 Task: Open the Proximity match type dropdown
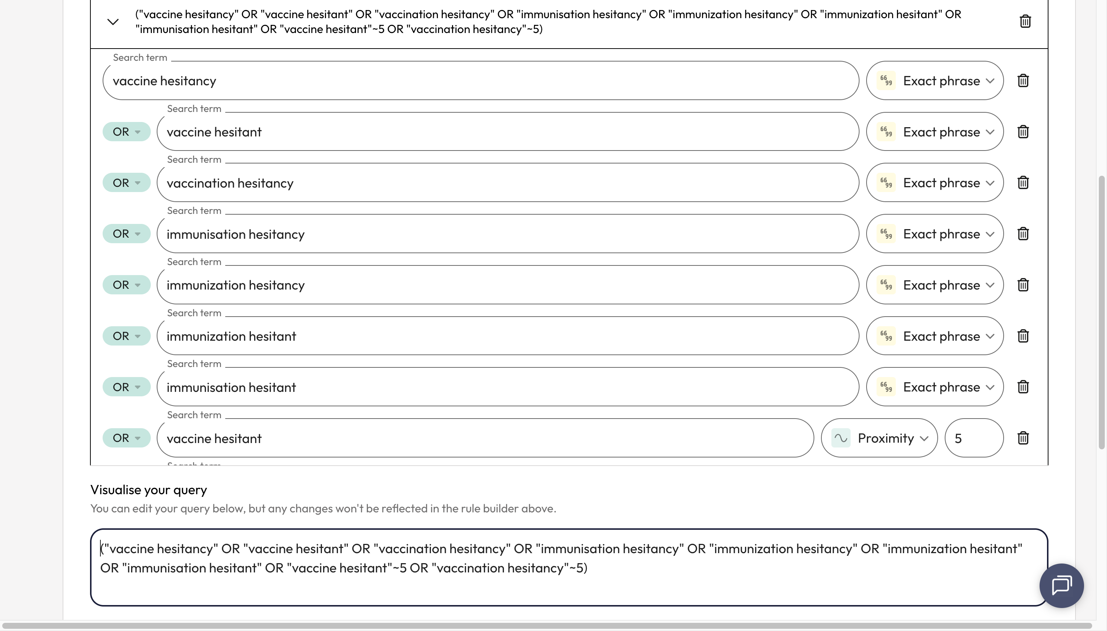pyautogui.click(x=879, y=438)
